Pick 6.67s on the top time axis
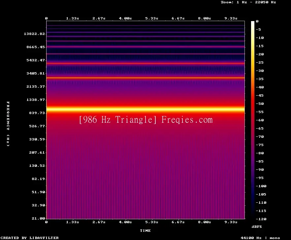Viewport: 291px width, 240px height. click(x=178, y=18)
